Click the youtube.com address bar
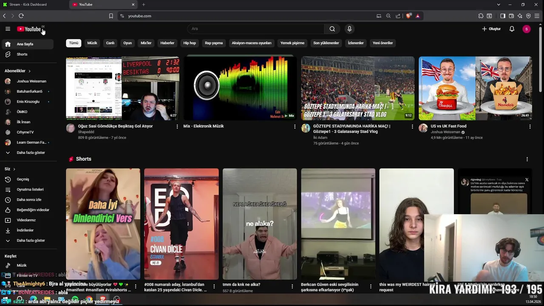 click(246, 16)
